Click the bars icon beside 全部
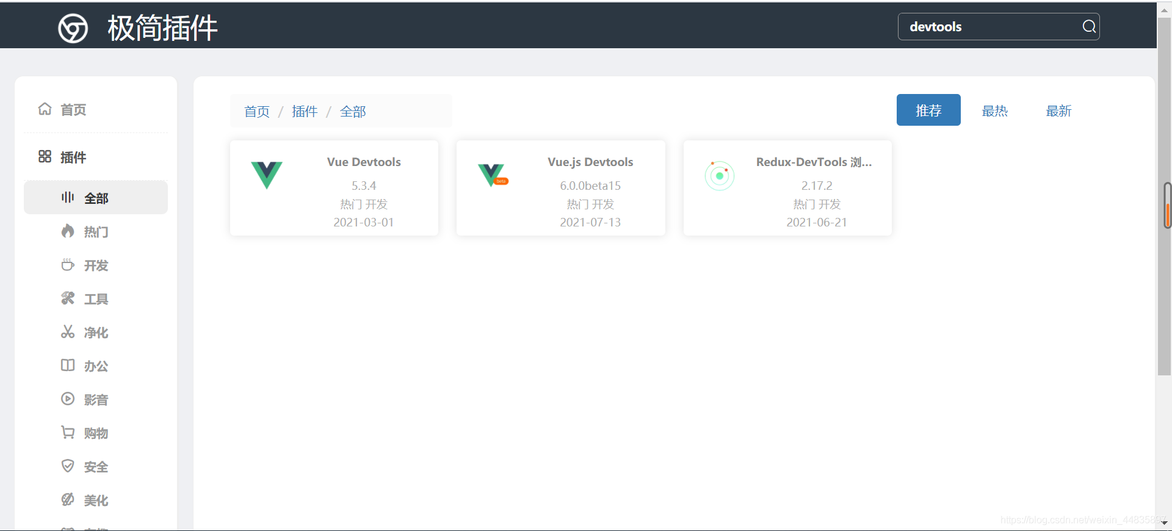The height and width of the screenshot is (531, 1172). 68,197
